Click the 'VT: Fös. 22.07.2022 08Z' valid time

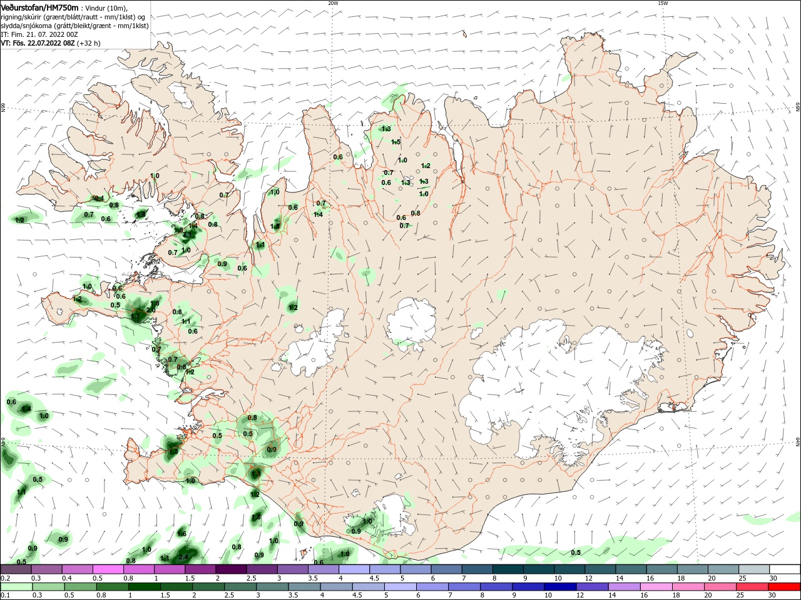(x=38, y=43)
